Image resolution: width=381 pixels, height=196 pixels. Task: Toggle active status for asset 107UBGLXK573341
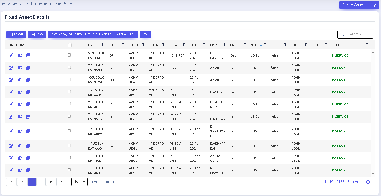[x=20, y=55]
